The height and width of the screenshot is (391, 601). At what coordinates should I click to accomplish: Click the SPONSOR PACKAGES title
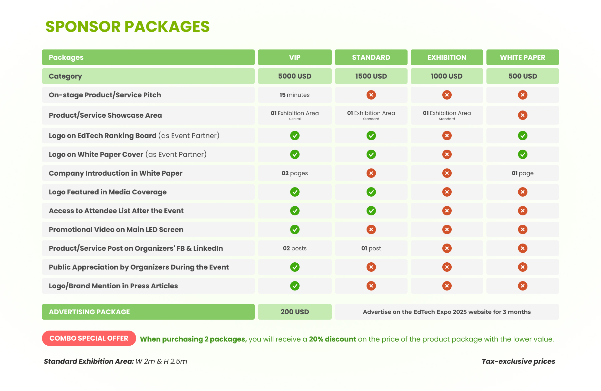pyautogui.click(x=127, y=27)
